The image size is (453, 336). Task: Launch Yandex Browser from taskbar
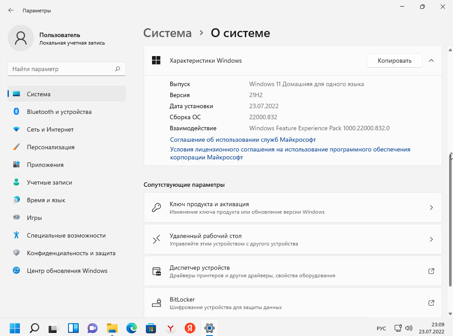171,328
